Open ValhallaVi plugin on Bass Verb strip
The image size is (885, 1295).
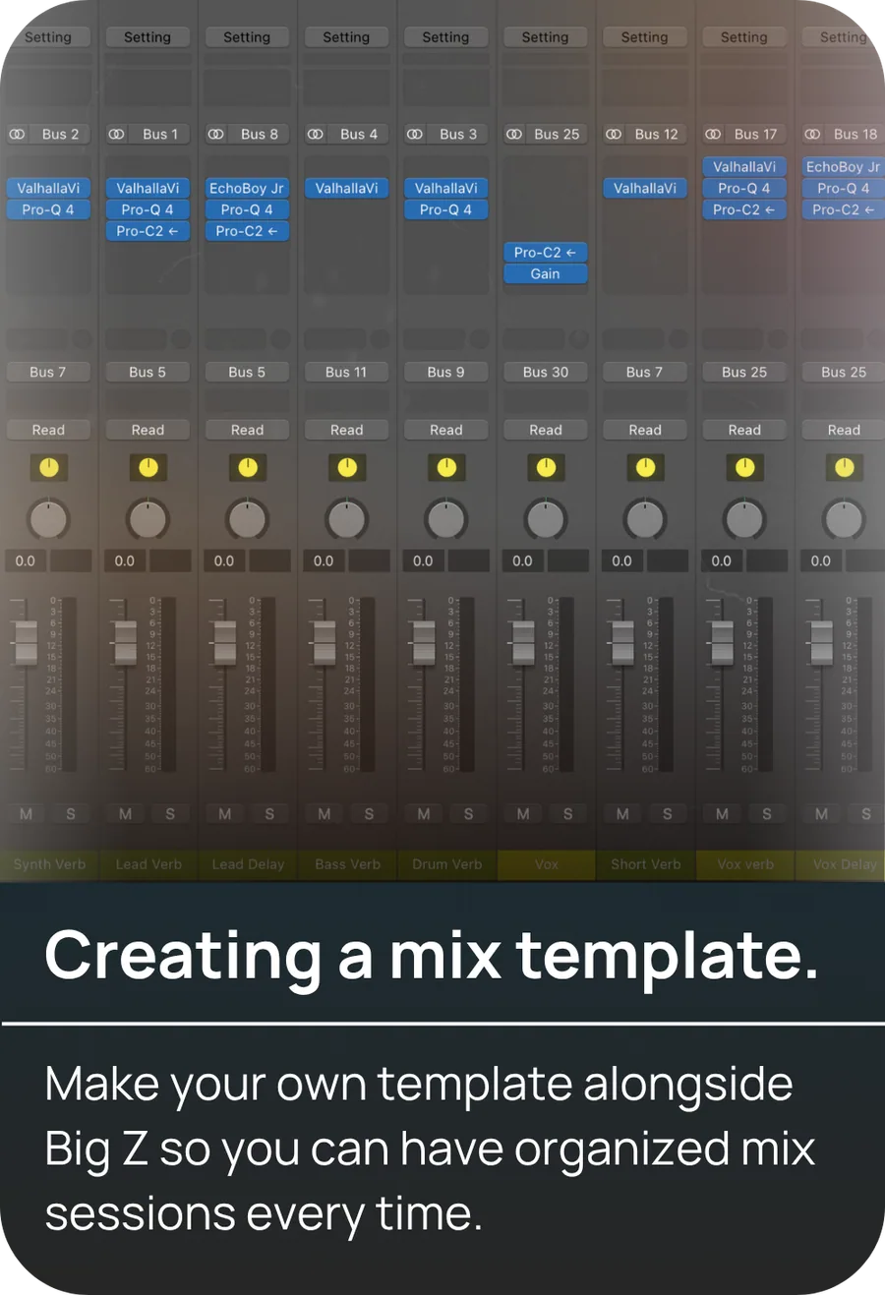click(x=346, y=188)
